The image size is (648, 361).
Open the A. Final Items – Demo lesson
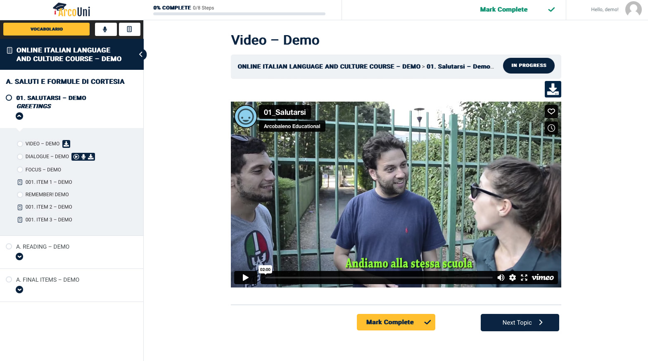coord(47,280)
